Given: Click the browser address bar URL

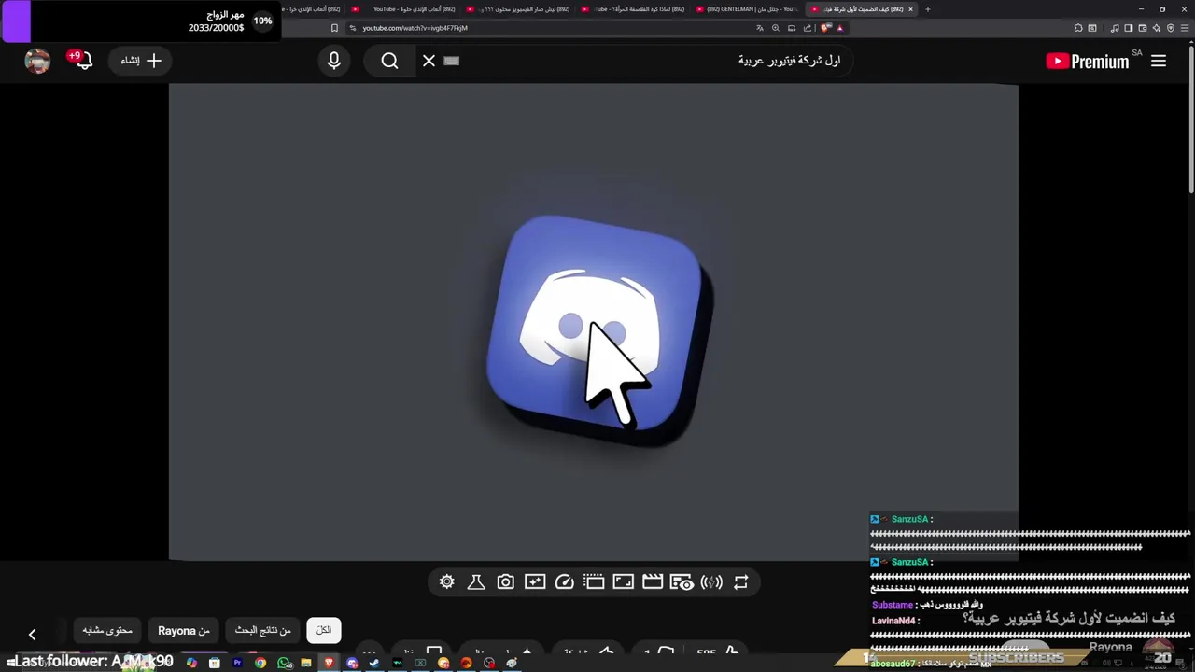Looking at the screenshot, I should (x=415, y=28).
